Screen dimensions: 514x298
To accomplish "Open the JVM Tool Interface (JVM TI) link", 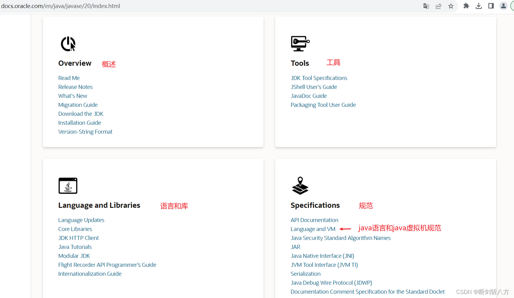I will 324,265.
